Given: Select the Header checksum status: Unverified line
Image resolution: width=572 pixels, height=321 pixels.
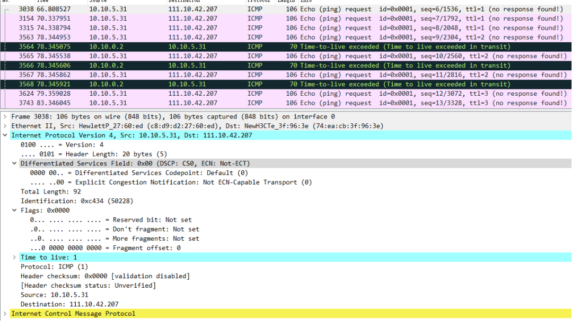Looking at the screenshot, I should 89,286.
